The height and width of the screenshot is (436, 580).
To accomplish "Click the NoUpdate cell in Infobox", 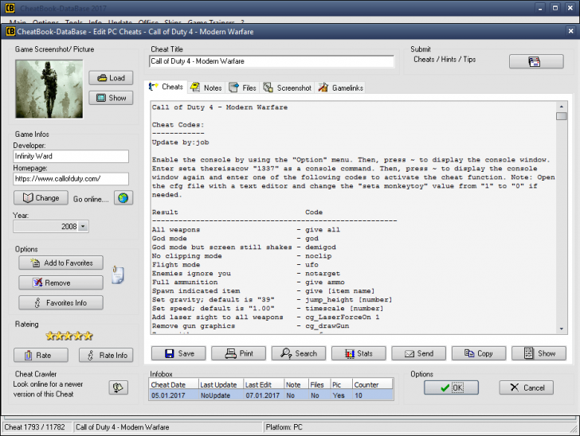I will (221, 395).
